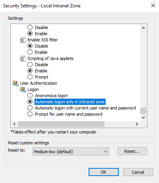This screenshot has width=159, height=183.
Task: Click the scroll up arrow in settings list
Action: pyautogui.click(x=143, y=28)
